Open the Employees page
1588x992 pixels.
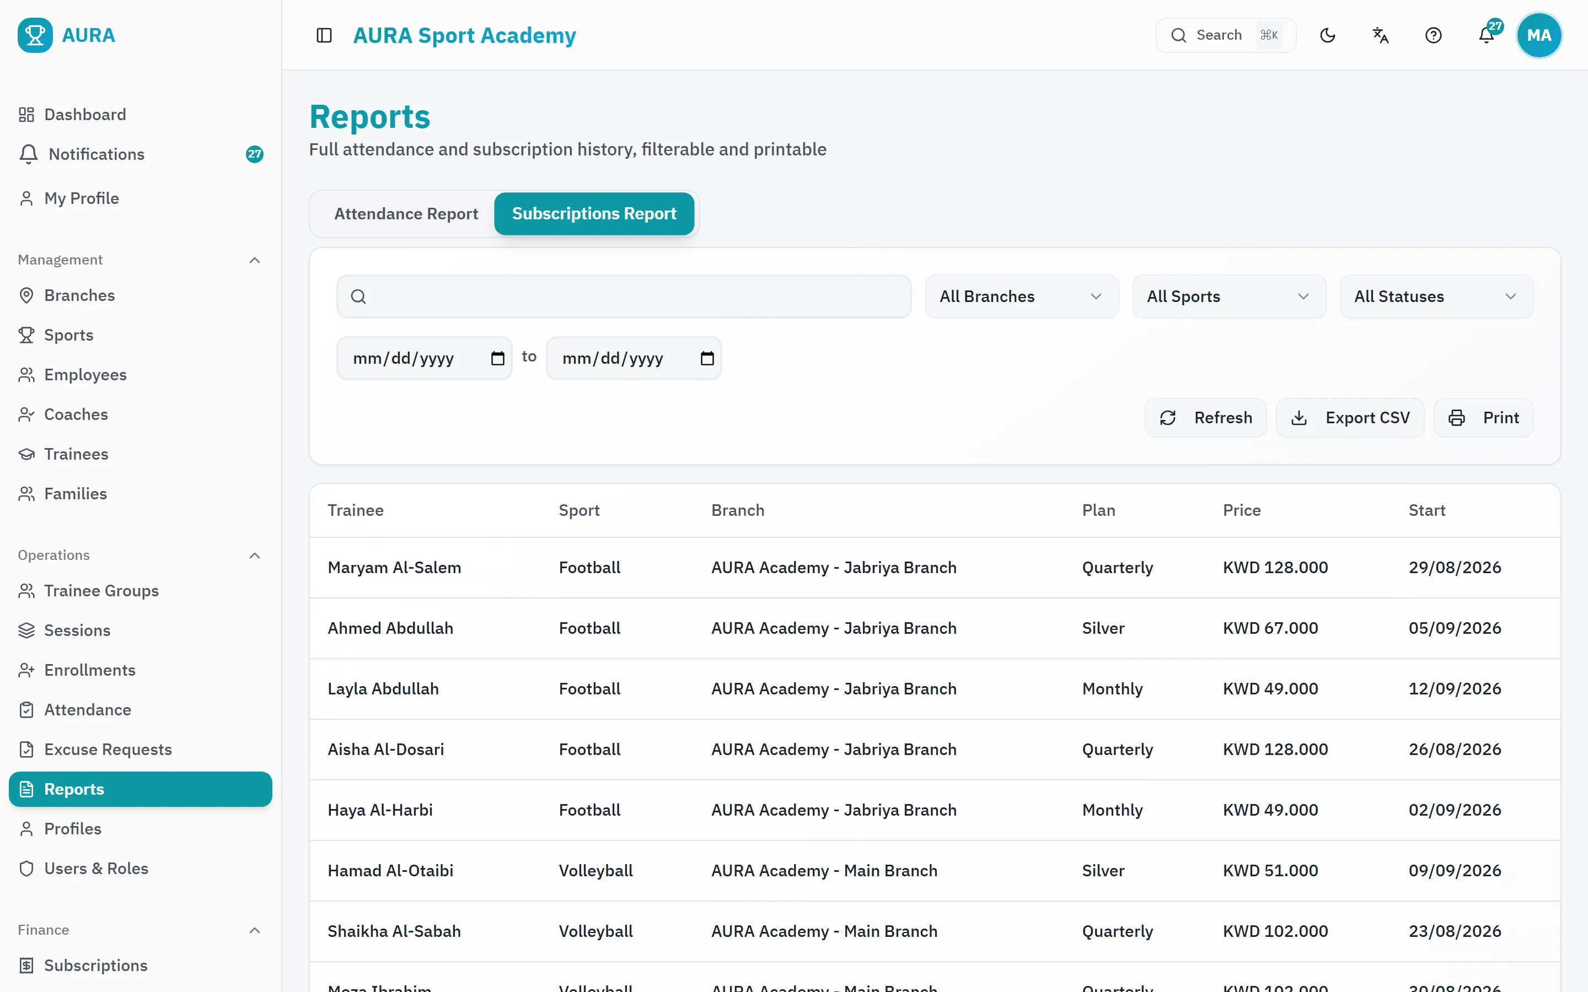[x=141, y=375]
